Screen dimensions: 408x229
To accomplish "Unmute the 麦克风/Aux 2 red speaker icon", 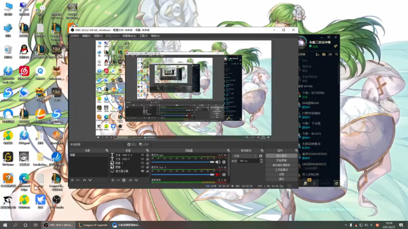I will tap(218, 174).
